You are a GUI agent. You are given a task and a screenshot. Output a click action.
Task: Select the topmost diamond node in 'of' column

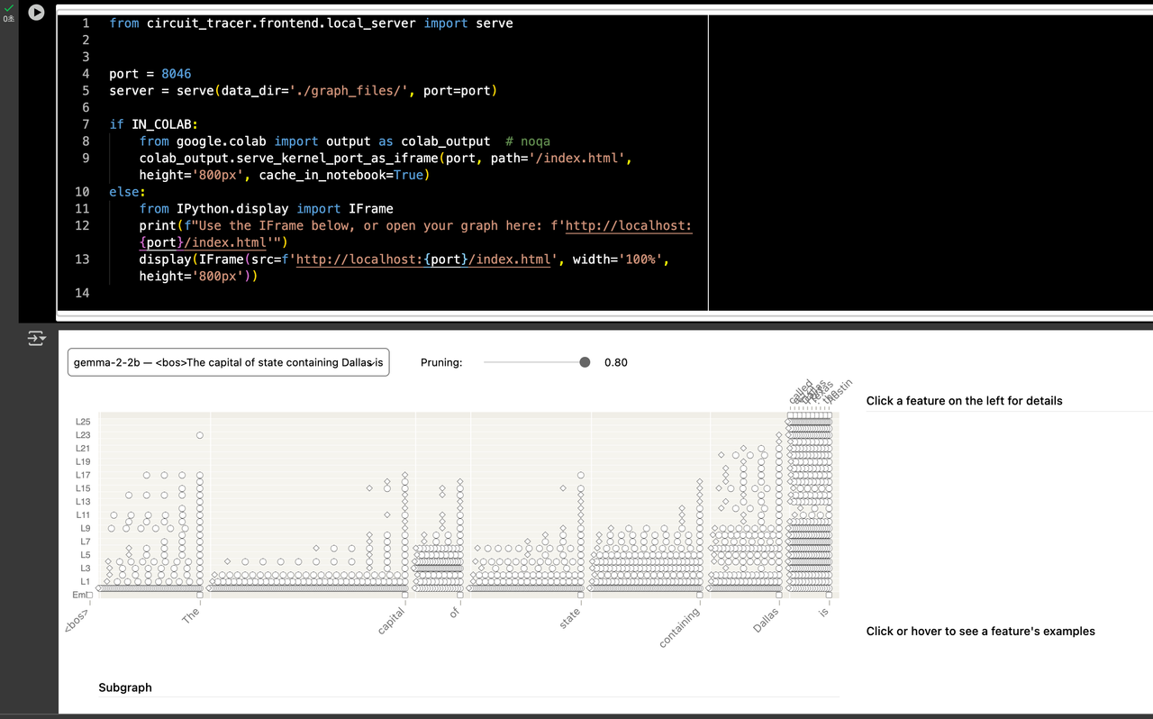[x=460, y=481]
